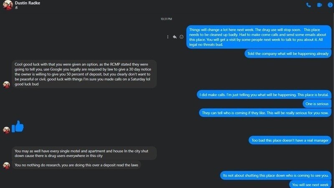The height and width of the screenshot is (188, 334).
Task: Select the 'Told the company' message bubble
Action: point(288,53)
